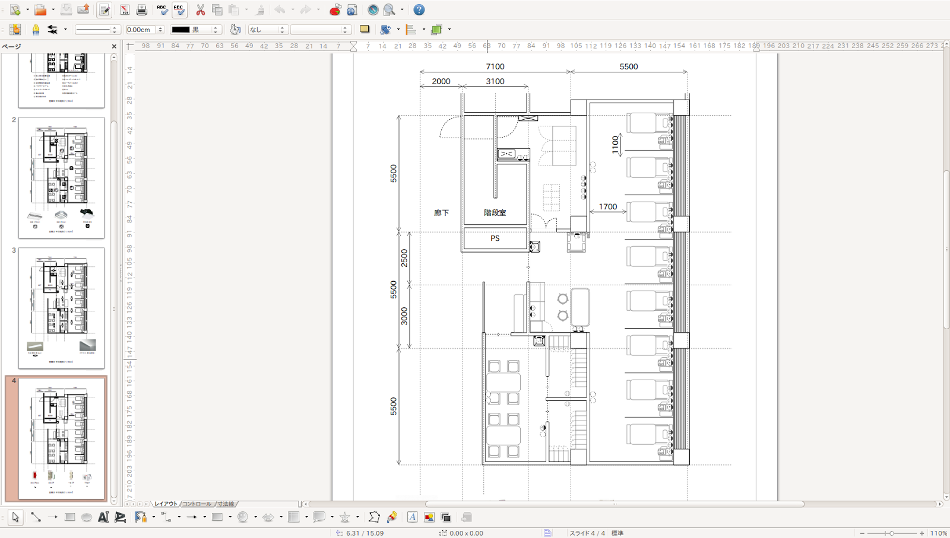This screenshot has width=950, height=538.
Task: Open the Navigator compass icon
Action: 373,10
